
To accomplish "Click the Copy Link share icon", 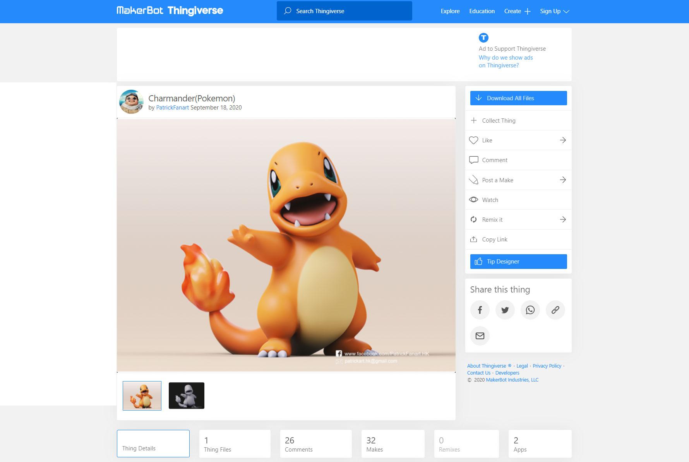I will click(x=473, y=239).
